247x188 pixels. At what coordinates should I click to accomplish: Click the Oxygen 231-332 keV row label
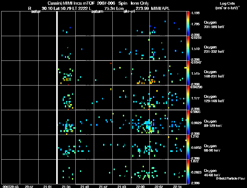[x=214, y=49]
